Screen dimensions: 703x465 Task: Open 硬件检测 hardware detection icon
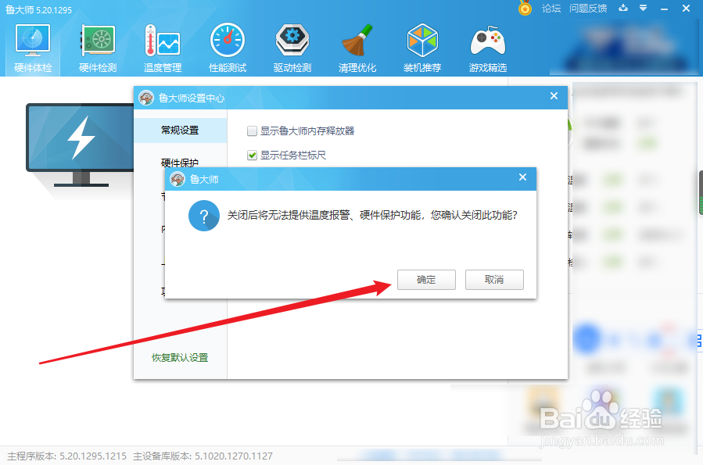(x=98, y=48)
